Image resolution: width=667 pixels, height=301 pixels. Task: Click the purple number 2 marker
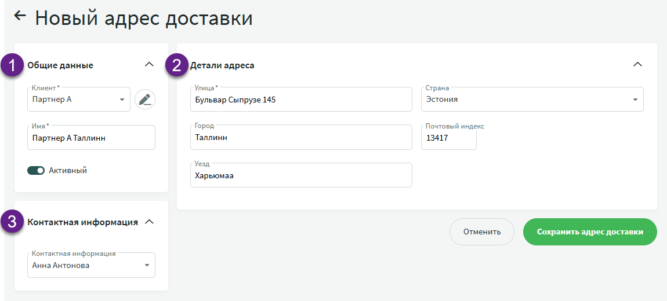pyautogui.click(x=177, y=65)
